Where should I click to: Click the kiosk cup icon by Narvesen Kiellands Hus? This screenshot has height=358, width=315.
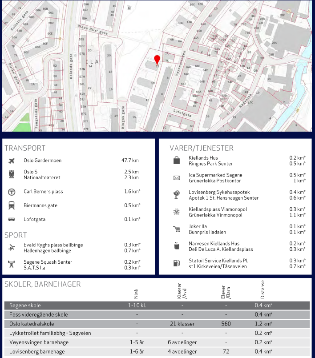[x=176, y=246]
